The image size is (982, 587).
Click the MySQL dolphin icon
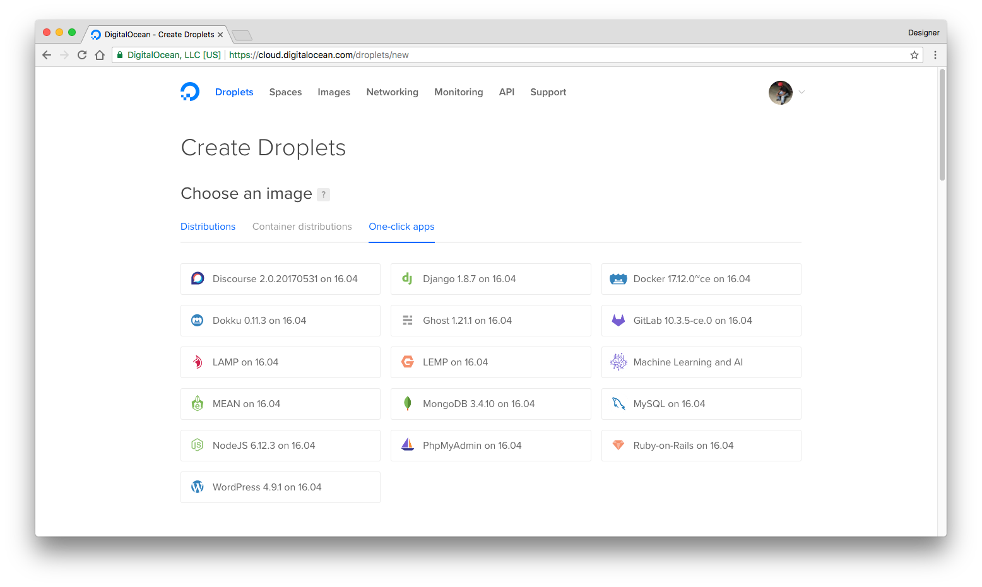[618, 403]
